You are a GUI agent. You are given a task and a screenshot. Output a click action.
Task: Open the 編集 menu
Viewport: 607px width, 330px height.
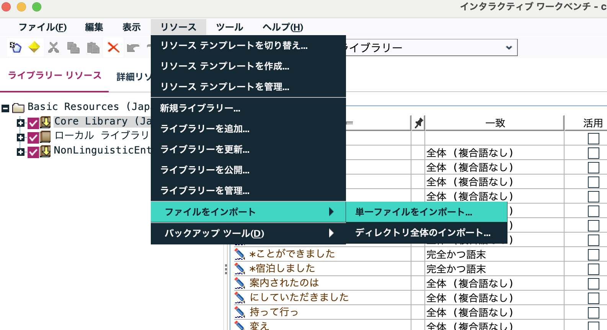coord(94,27)
